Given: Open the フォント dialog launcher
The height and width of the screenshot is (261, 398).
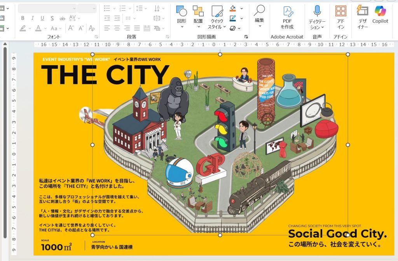Looking at the screenshot, I should click(x=96, y=37).
